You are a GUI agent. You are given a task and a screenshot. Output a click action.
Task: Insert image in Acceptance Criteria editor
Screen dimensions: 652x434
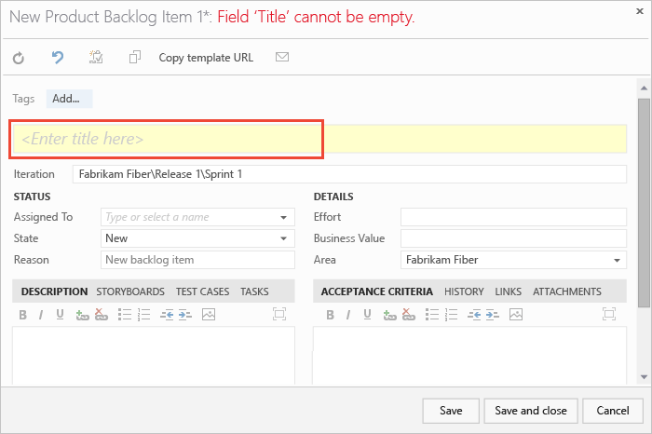pos(516,315)
